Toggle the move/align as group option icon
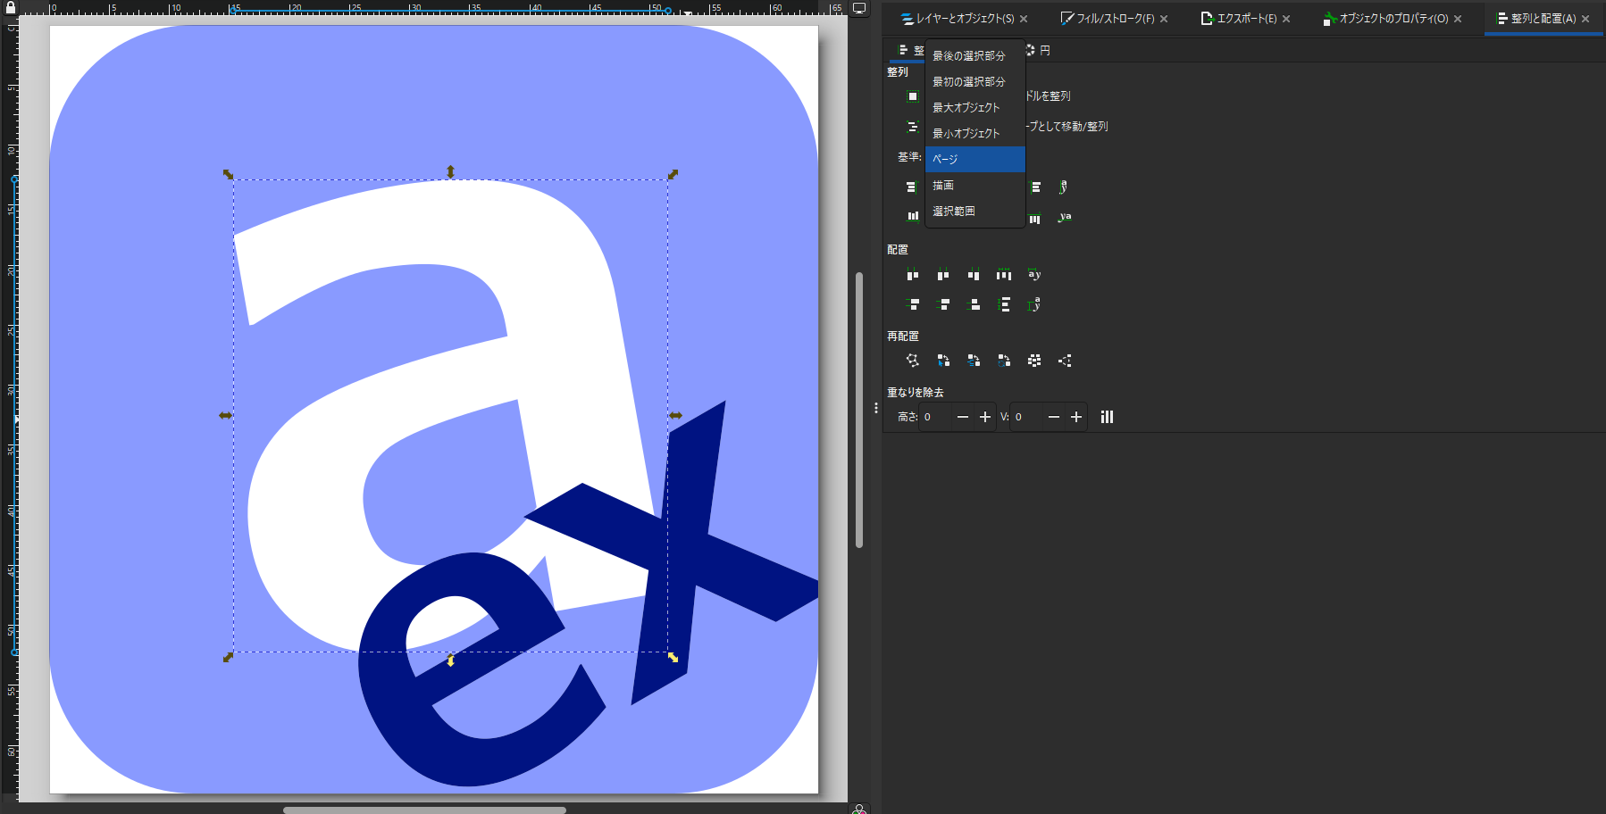This screenshot has width=1606, height=814. point(912,127)
